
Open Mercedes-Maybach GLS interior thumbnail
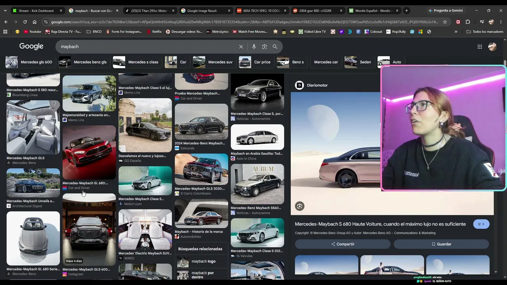pos(33,127)
